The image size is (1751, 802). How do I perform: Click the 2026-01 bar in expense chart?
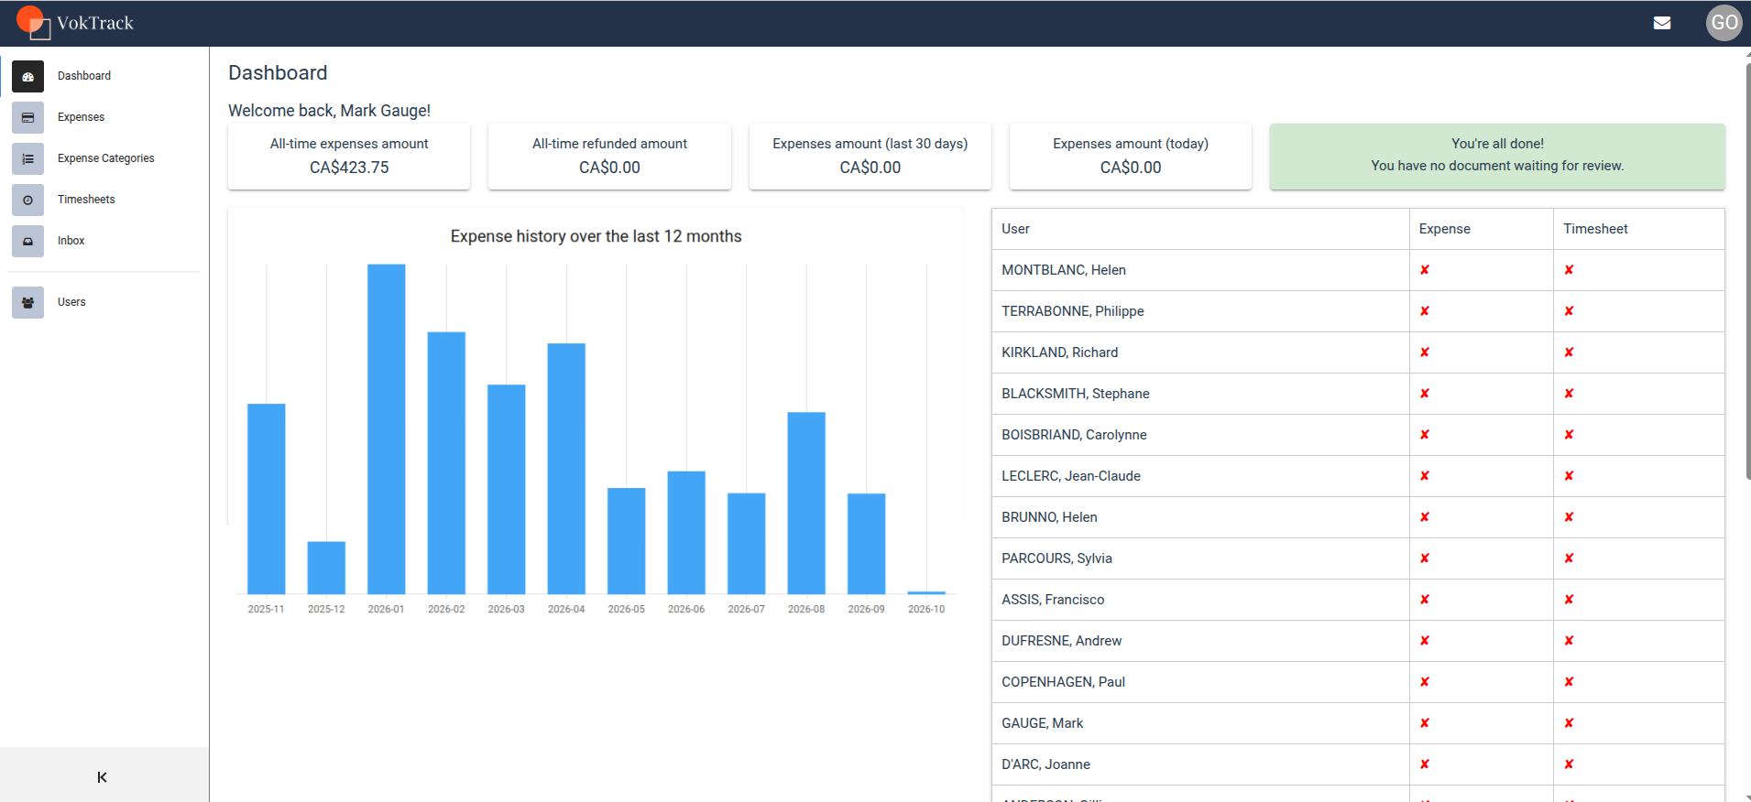tap(387, 429)
